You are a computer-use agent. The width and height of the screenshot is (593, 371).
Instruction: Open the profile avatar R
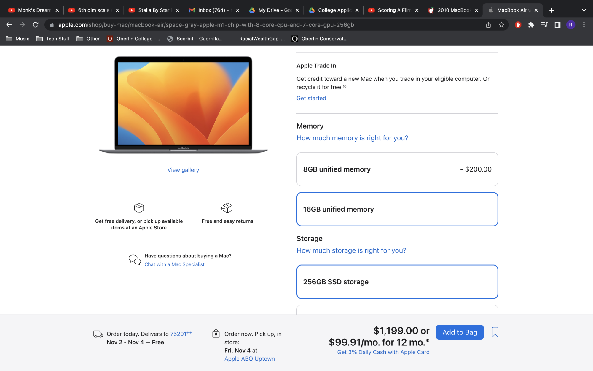click(x=570, y=25)
